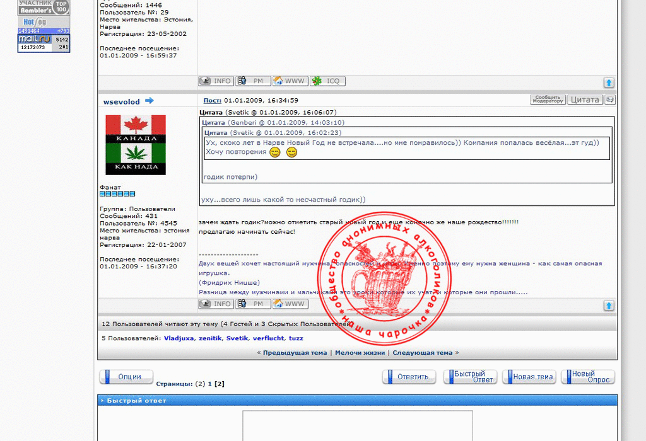646x441 pixels.
Task: Click 'Новая тема' button
Action: (529, 377)
